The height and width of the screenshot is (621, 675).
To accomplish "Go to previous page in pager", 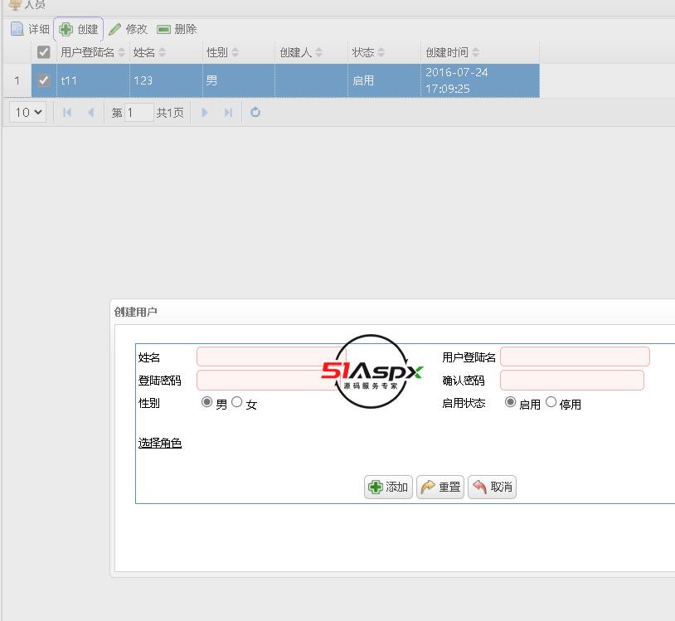I will pos(90,112).
